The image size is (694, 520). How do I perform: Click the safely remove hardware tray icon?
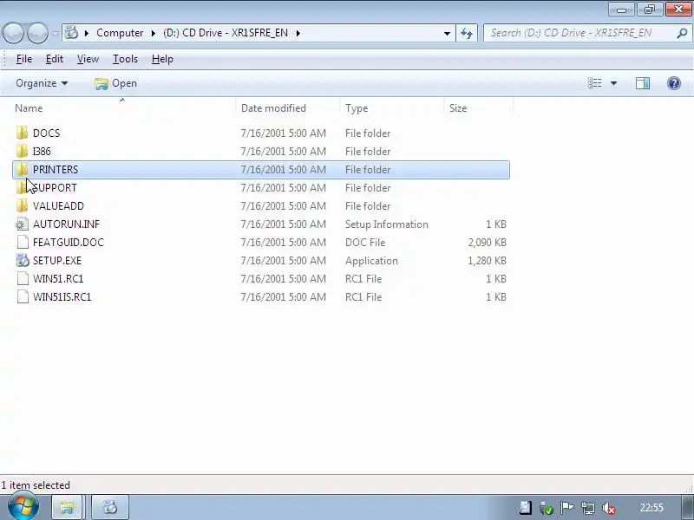547,509
